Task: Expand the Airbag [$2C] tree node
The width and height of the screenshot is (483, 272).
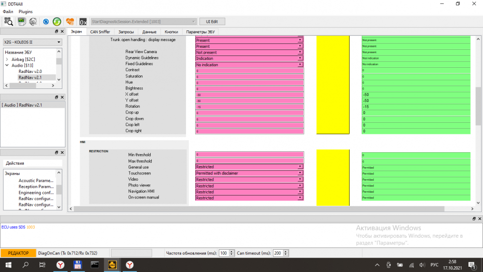Action: tap(7, 59)
